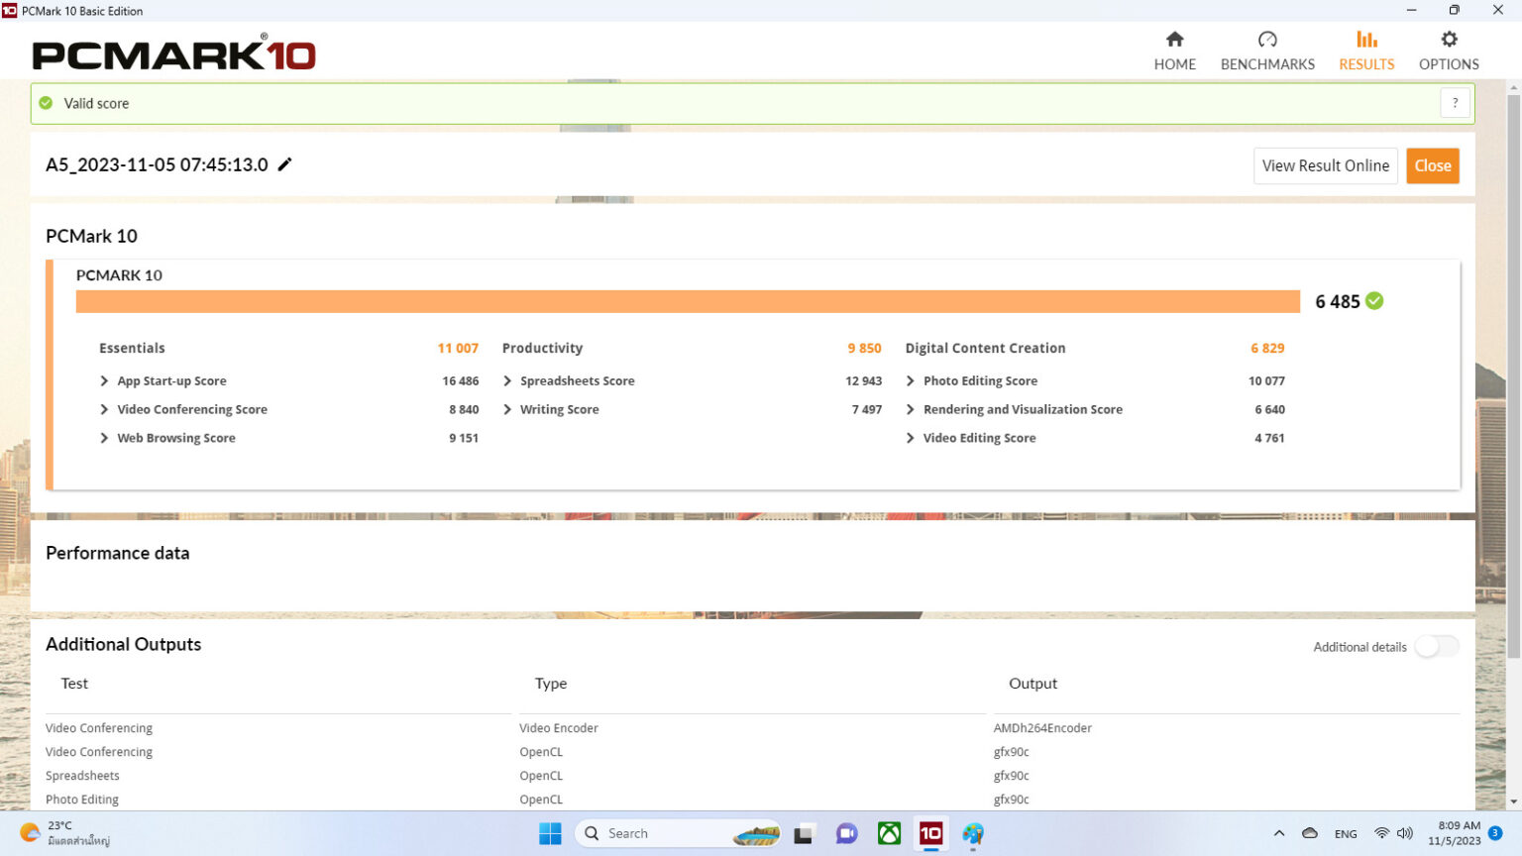1522x856 pixels.
Task: Click the PCMark 10 taskbar icon
Action: pyautogui.click(x=930, y=833)
